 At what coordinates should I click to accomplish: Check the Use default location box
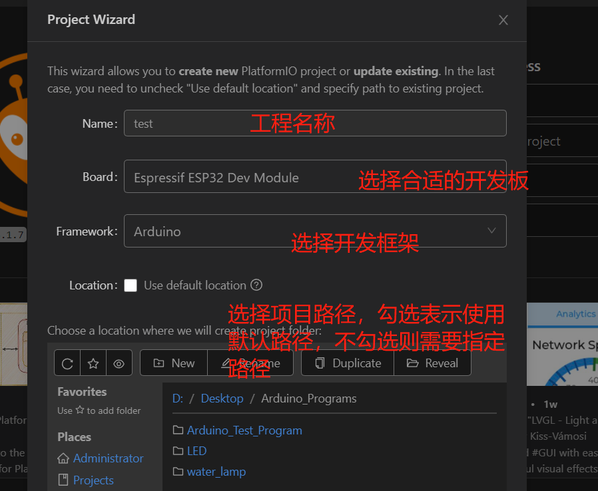point(131,285)
